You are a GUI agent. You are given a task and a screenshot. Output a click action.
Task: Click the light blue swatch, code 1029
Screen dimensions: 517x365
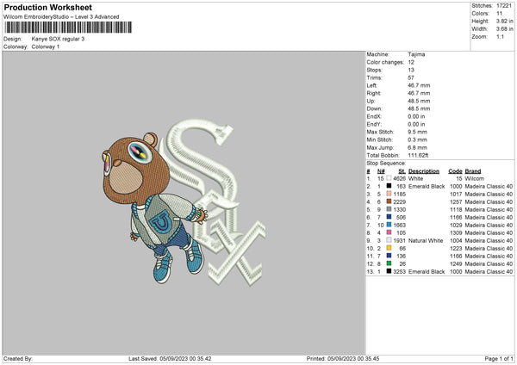pos(388,224)
